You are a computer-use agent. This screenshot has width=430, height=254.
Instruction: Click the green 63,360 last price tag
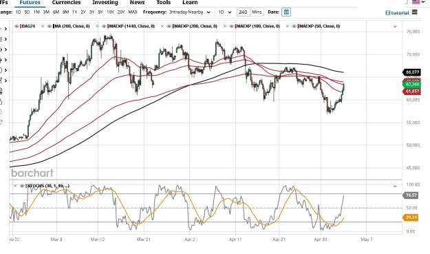[411, 84]
